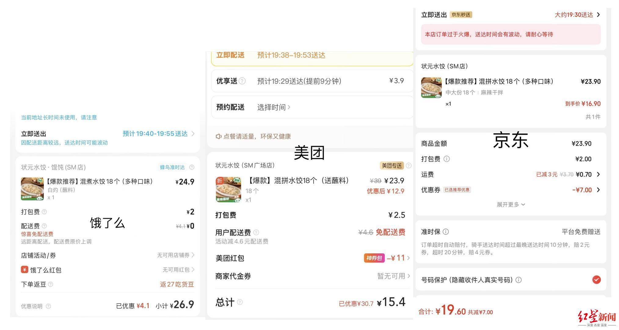The width and height of the screenshot is (619, 330).
Task: Click help icon beside 美团 总计
Action: (240, 302)
